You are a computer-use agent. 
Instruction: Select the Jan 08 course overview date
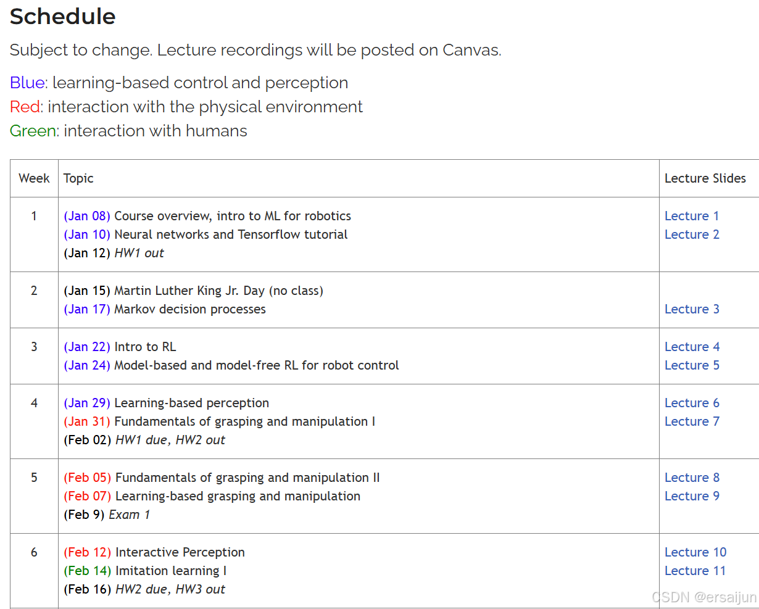(x=86, y=215)
